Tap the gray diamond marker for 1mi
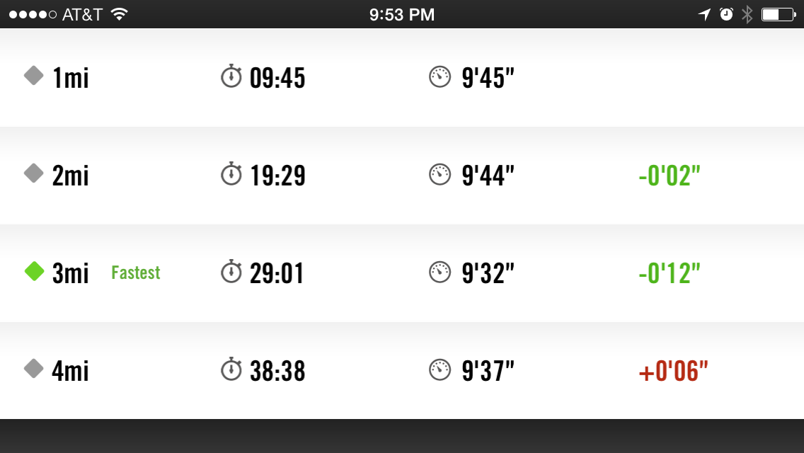 pos(34,76)
